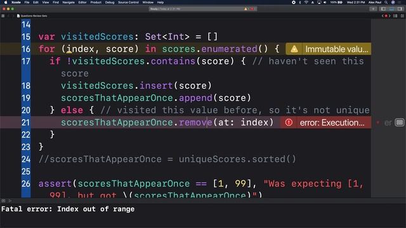Click the Wi-Fi status icon
Screen dimensions: 406x228
[x=306, y=3]
